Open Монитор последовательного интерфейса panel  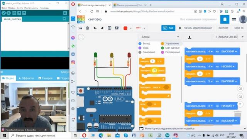169,129
